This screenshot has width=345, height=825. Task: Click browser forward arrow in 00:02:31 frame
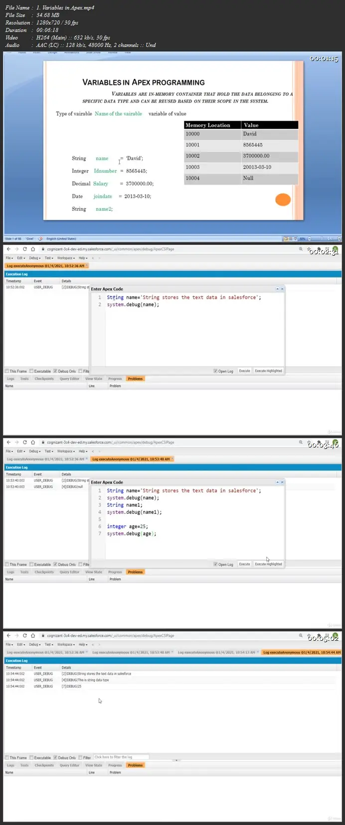(x=17, y=249)
